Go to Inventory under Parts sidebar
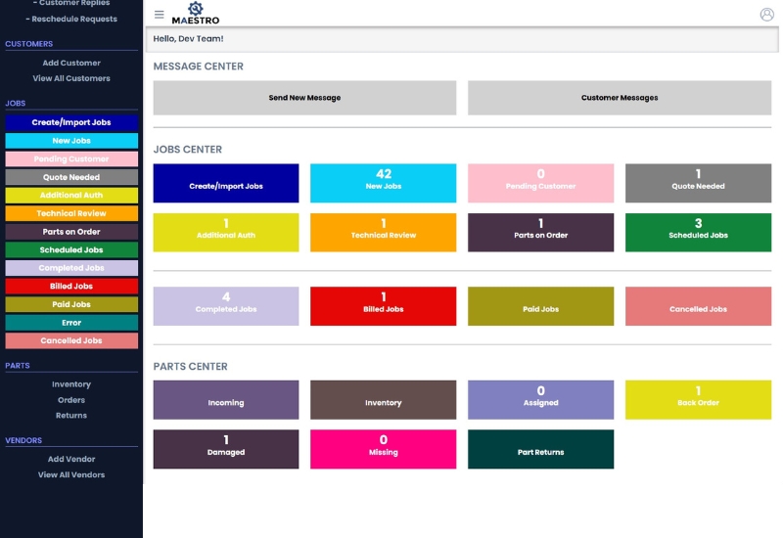Viewport: 783px width, 538px height. point(71,384)
